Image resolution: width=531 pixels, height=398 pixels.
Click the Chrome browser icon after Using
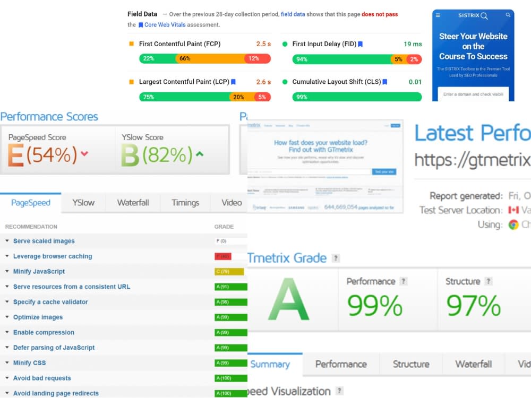513,224
